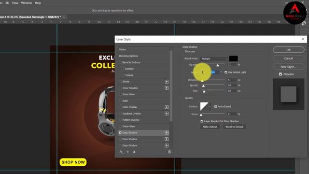Select the Color Overlay effect row
This screenshot has height=174, width=309.
[x=143, y=107]
